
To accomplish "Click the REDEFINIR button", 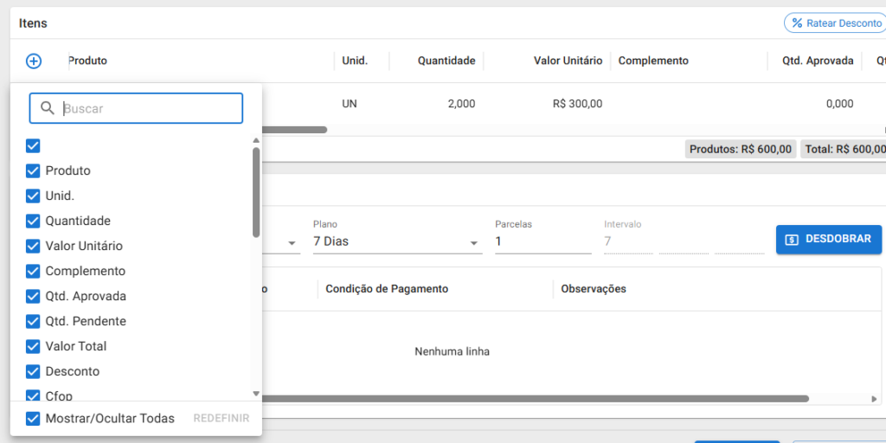I will [221, 419].
